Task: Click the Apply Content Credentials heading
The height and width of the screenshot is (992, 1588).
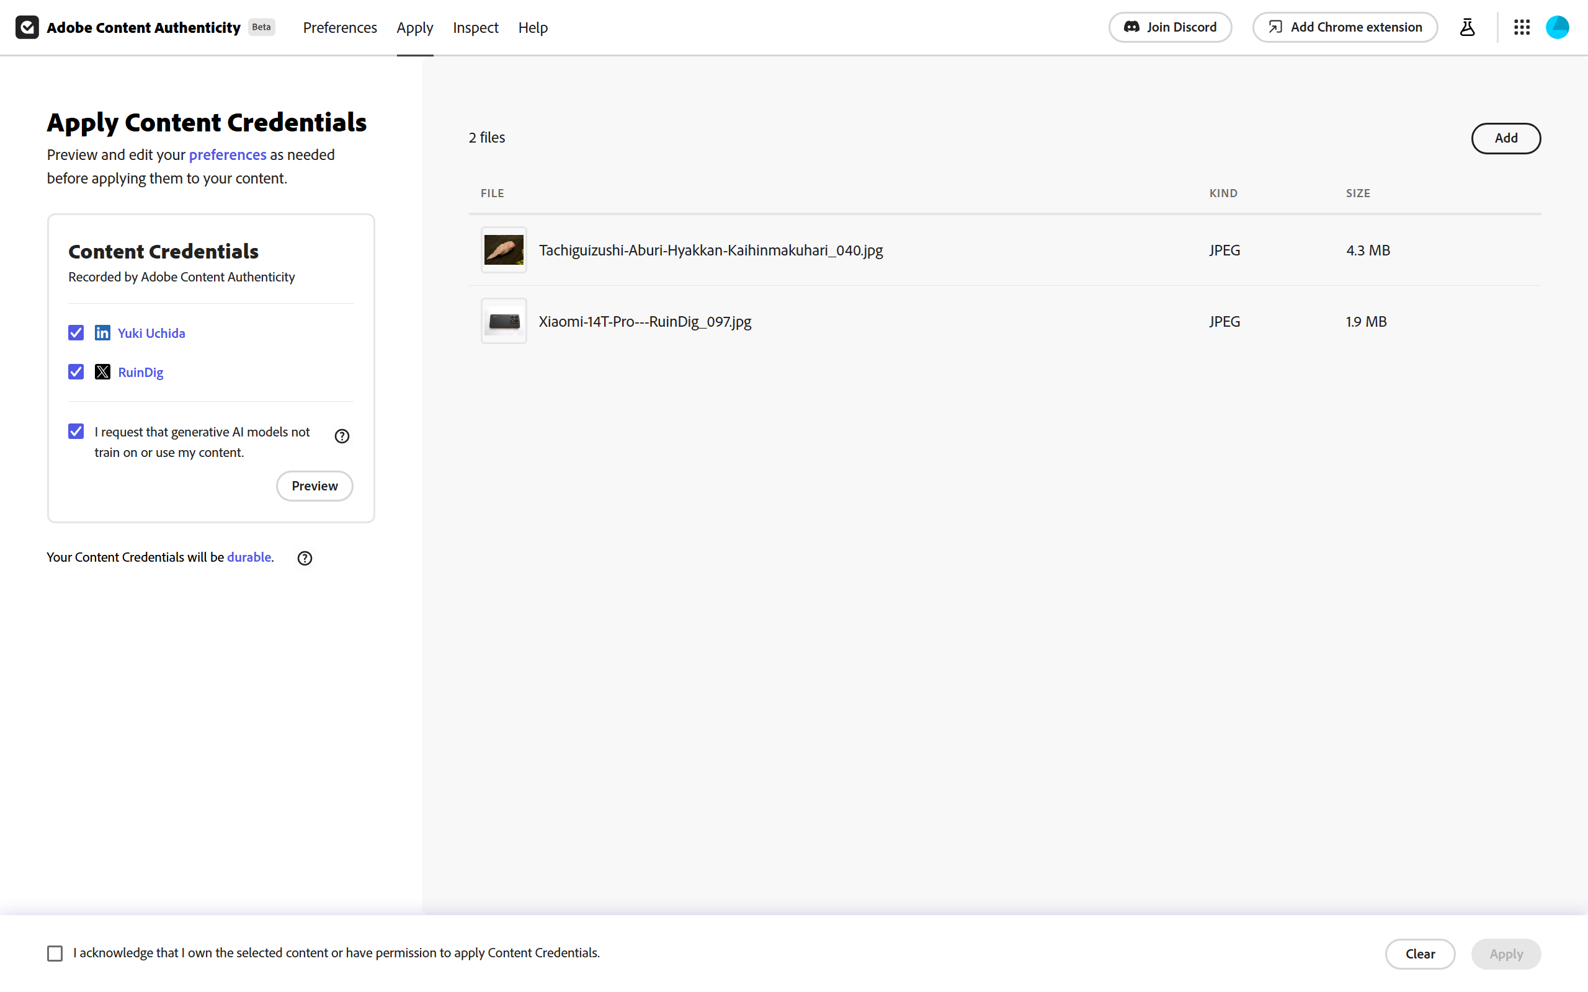Action: 207,122
